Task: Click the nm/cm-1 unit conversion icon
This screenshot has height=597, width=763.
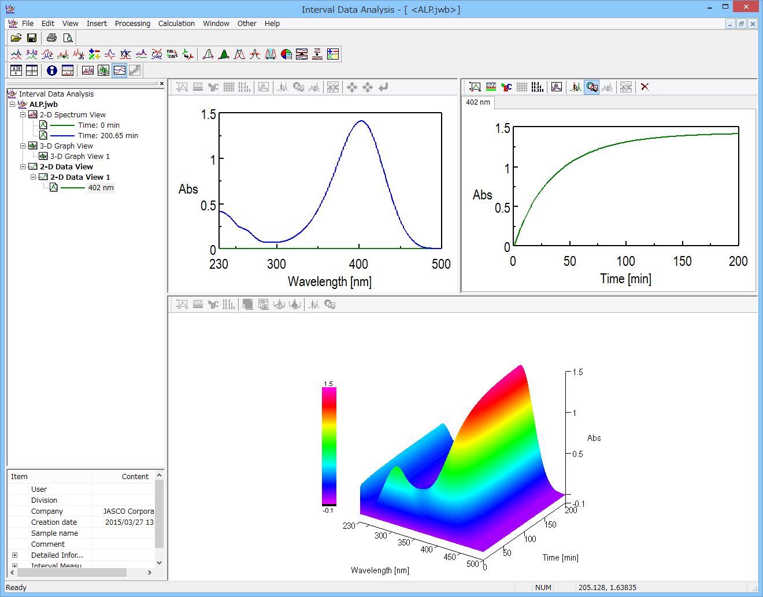Action: (172, 54)
